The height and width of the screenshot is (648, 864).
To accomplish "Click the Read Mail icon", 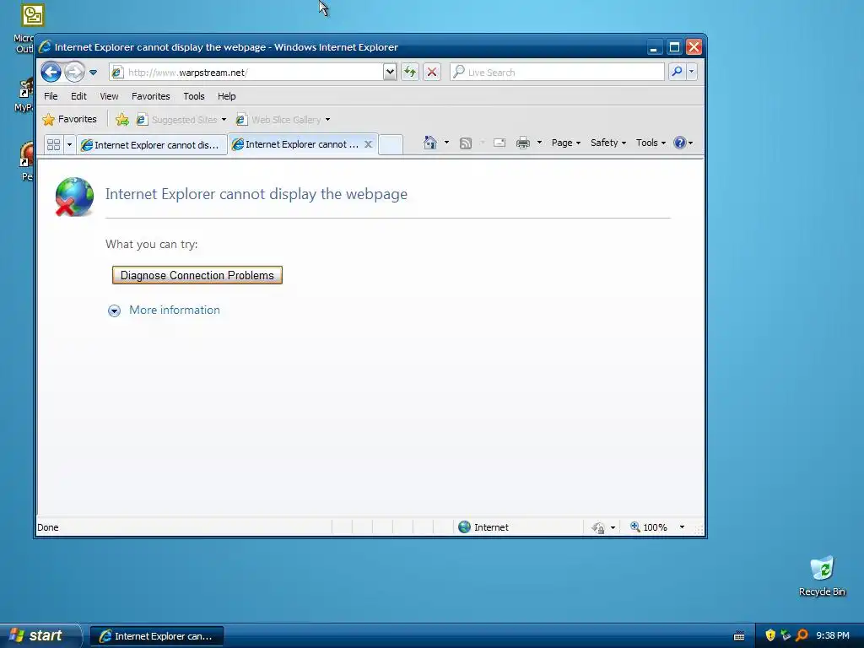I will [499, 143].
